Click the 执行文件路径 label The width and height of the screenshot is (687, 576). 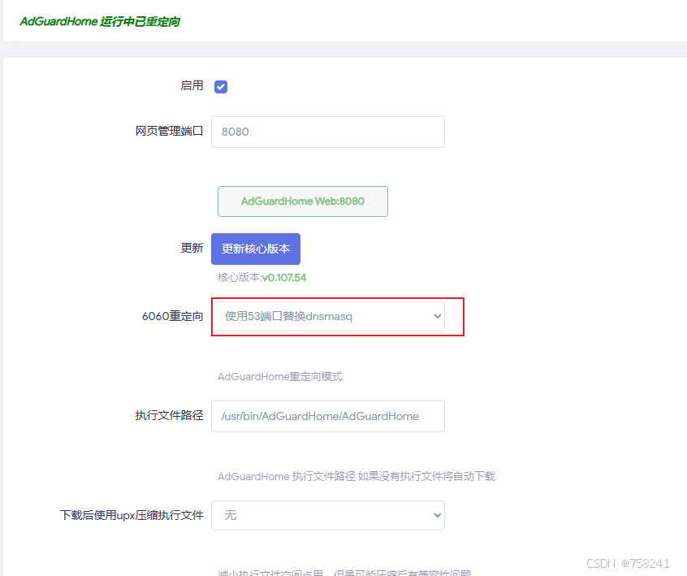click(x=169, y=415)
